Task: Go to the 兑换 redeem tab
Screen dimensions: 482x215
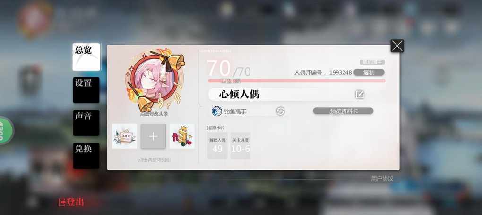Action: coord(86,156)
